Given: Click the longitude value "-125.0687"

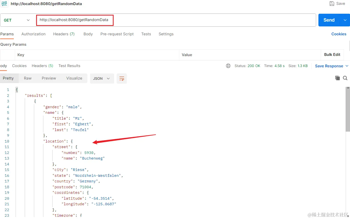Looking at the screenshot, I should pyautogui.click(x=104, y=204).
